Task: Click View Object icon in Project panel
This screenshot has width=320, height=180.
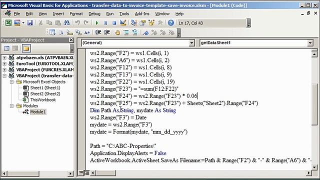Action: point(15,48)
